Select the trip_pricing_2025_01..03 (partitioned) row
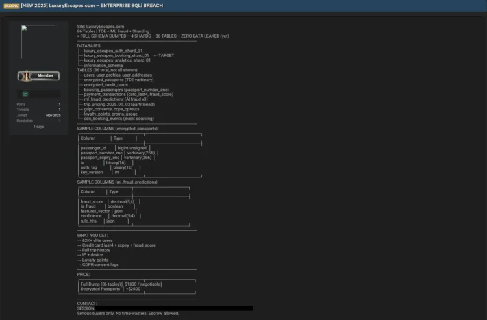487x320 pixels. 119,105
